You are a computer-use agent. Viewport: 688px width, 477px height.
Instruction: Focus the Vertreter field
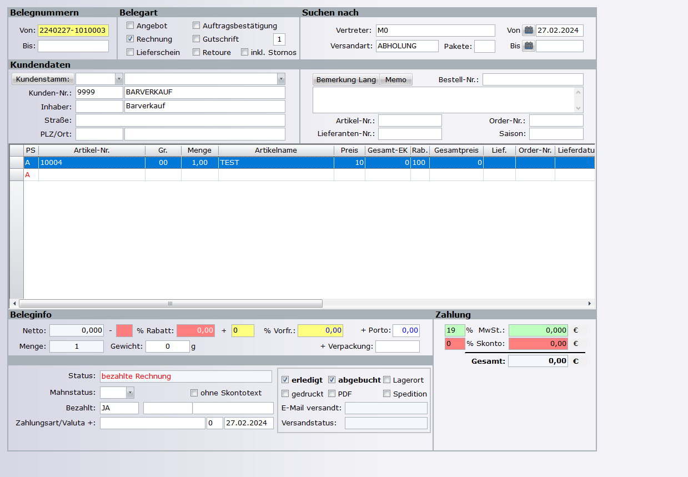[x=435, y=30]
